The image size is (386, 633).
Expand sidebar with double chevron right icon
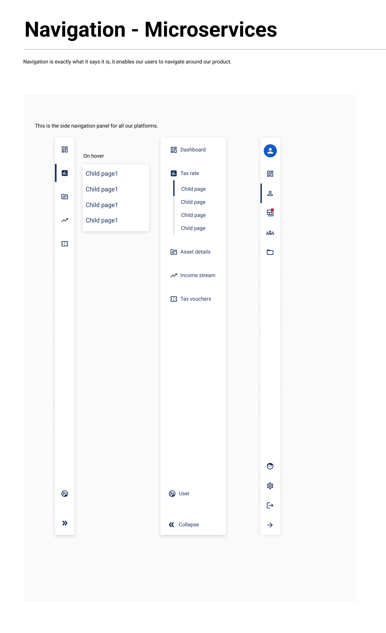pos(65,523)
